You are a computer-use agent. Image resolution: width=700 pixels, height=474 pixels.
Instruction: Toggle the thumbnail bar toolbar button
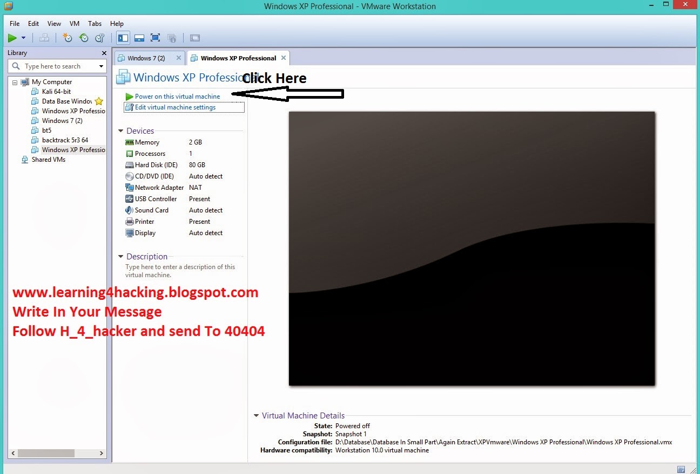tap(139, 38)
